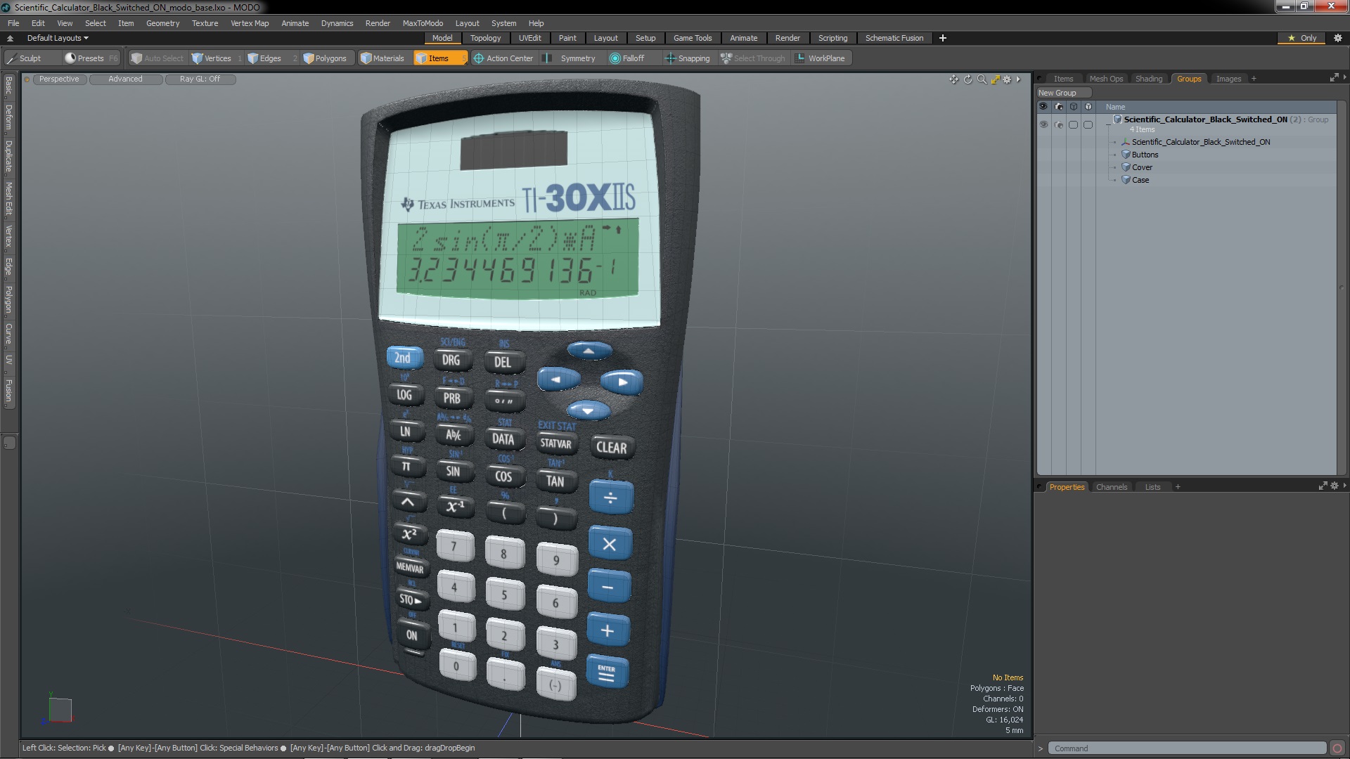Select the Cover mesh item
Screen dimensions: 1350x759
click(1142, 167)
